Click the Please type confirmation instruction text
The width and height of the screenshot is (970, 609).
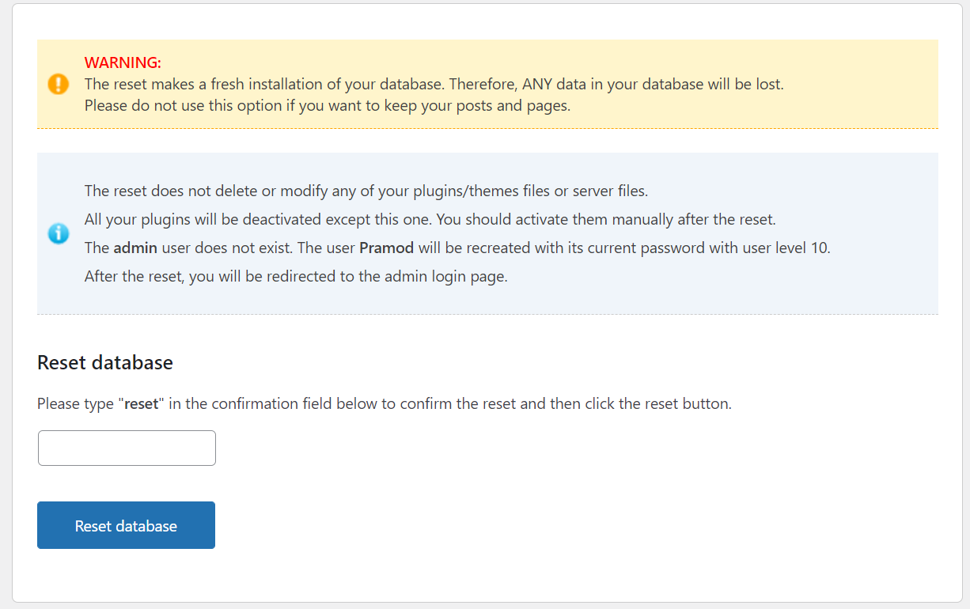[x=385, y=403]
